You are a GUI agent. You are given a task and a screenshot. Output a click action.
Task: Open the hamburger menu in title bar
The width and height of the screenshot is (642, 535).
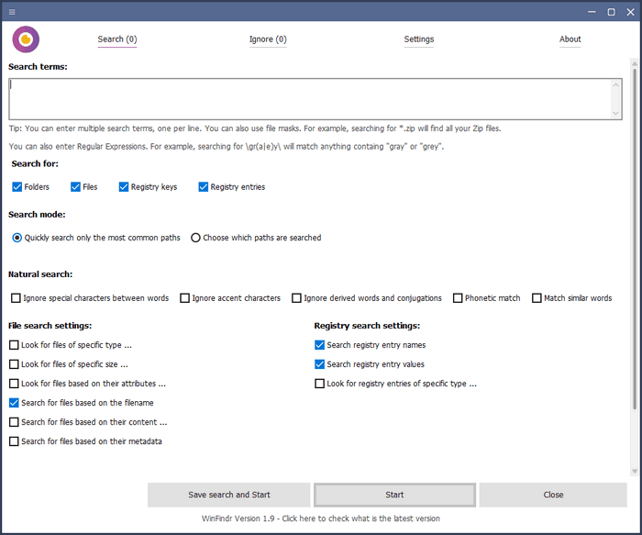(12, 12)
